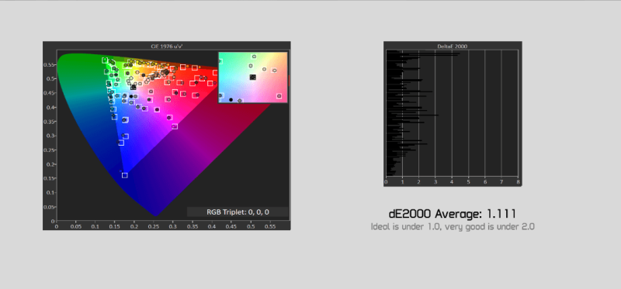Viewport: 621px width, 289px height.
Task: Select the target square just above blue primary
Action: (x=121, y=143)
